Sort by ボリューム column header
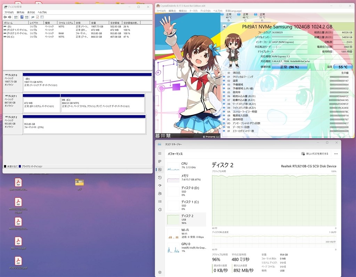The width and height of the screenshot is (356, 277). tap(16, 23)
